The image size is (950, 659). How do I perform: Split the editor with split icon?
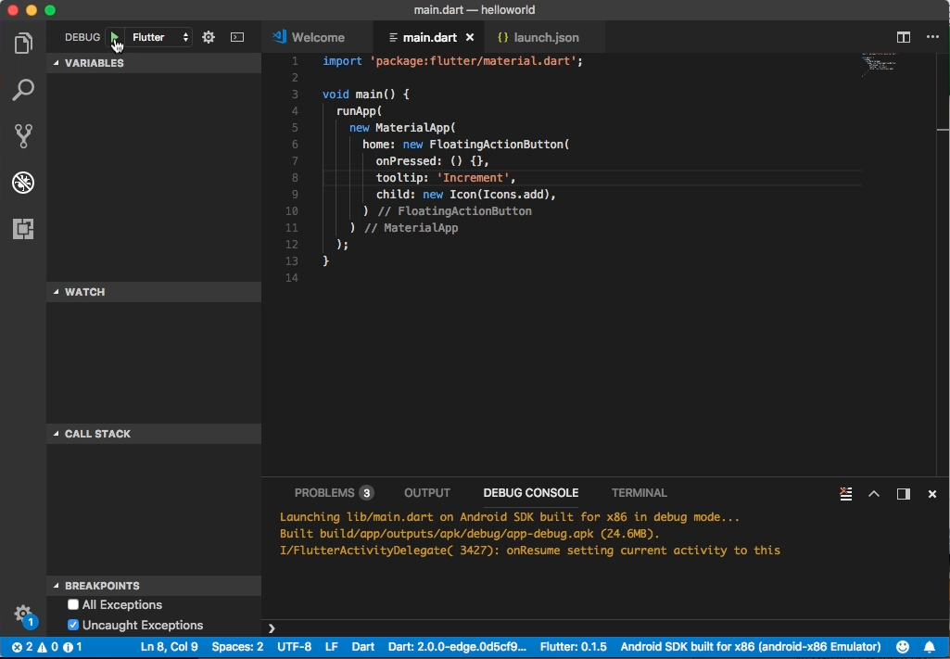click(x=904, y=37)
